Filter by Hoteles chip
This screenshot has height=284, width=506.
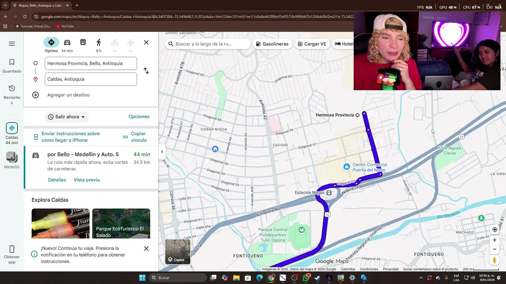[x=343, y=44]
